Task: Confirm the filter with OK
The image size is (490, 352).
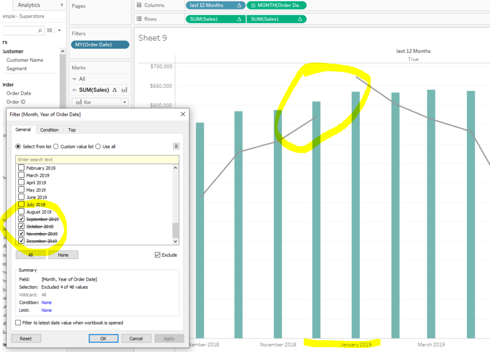Action: click(x=103, y=339)
